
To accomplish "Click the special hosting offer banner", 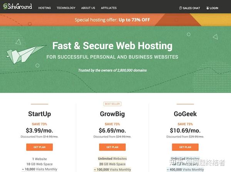I will [x=112, y=20].
